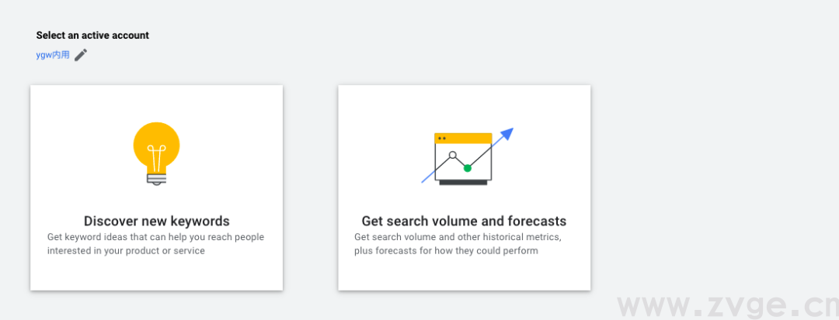Click the chart window forecast icon
839x320 pixels.
(x=463, y=157)
